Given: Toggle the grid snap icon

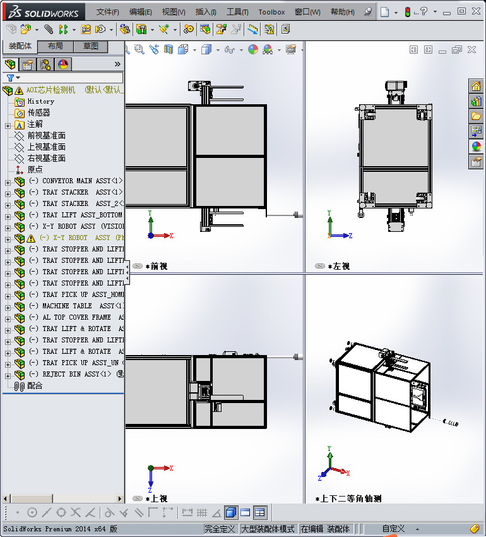Looking at the screenshot, I should tap(202, 513).
